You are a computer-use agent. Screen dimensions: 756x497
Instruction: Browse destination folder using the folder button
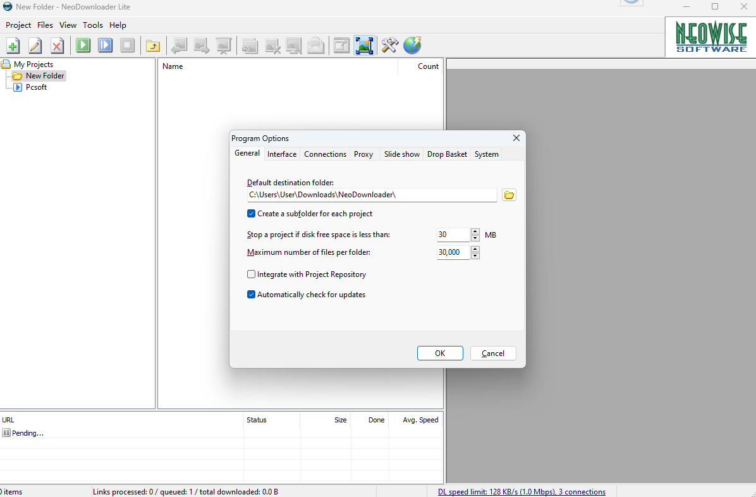[509, 195]
